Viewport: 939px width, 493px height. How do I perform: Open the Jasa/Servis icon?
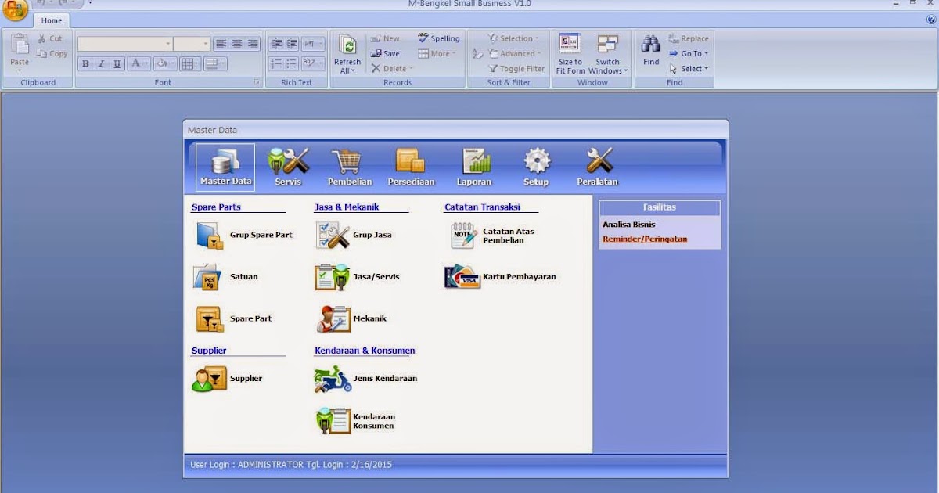coord(332,277)
